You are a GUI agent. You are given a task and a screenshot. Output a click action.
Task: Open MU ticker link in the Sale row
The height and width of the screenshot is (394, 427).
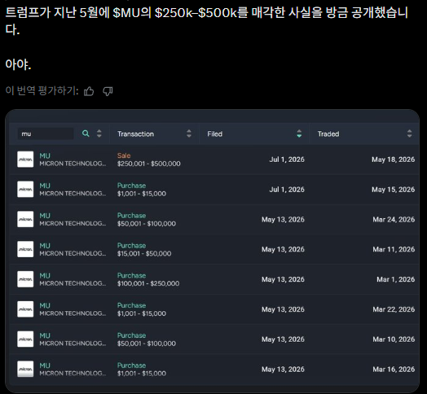tap(45, 156)
